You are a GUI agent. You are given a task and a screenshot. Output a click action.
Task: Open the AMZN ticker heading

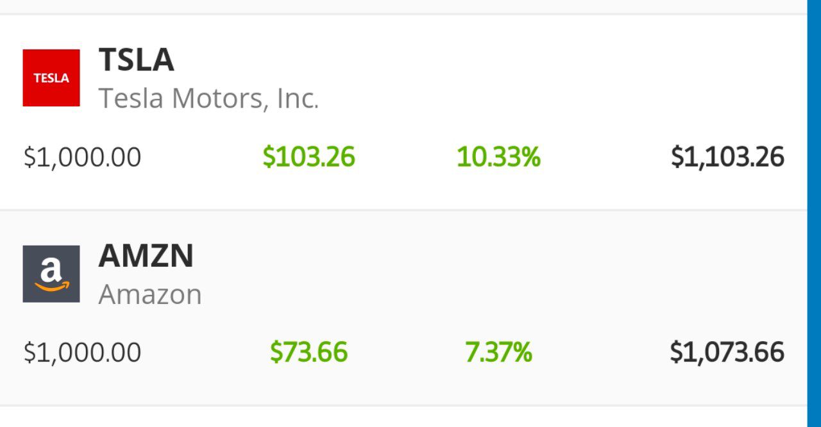click(146, 256)
